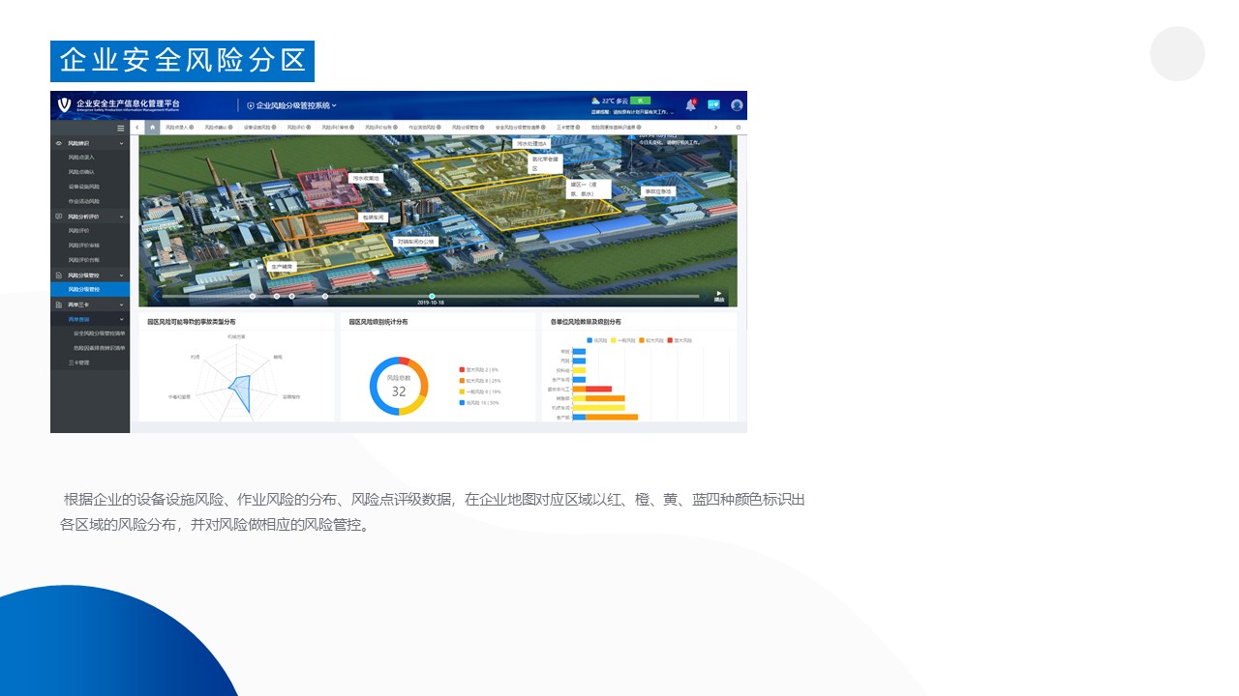Toggle 重大风险 series in bar chart legend
This screenshot has height=696, width=1239.
pyautogui.click(x=680, y=340)
